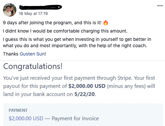Click the word Thanks before Gusten Sun
This screenshot has width=165, height=126.
11,54
